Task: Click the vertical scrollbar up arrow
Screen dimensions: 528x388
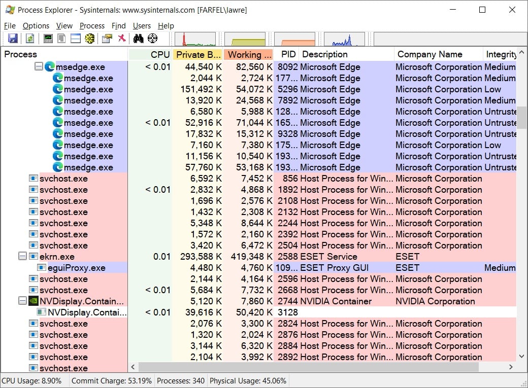Action: point(521,52)
